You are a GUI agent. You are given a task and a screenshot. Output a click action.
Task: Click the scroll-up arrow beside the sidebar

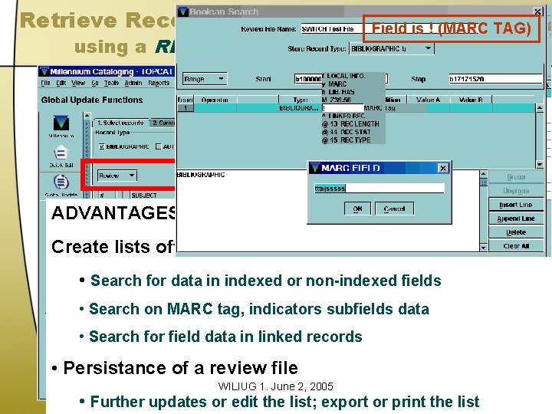click(x=87, y=116)
